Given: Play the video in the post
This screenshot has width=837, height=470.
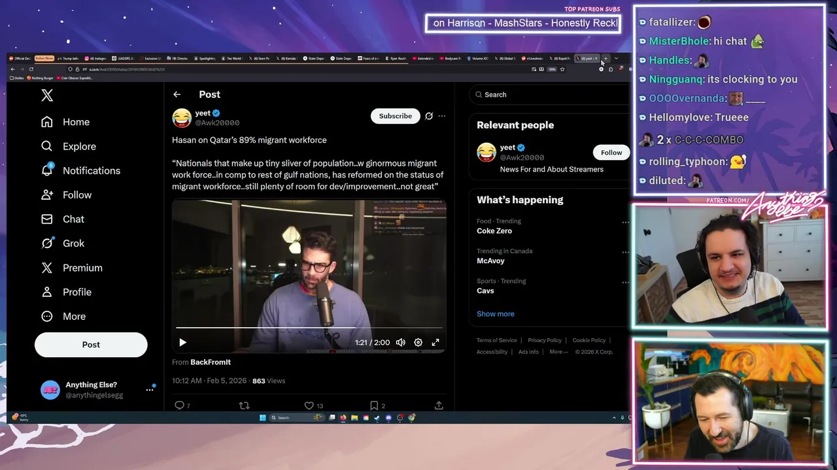Looking at the screenshot, I should (182, 342).
